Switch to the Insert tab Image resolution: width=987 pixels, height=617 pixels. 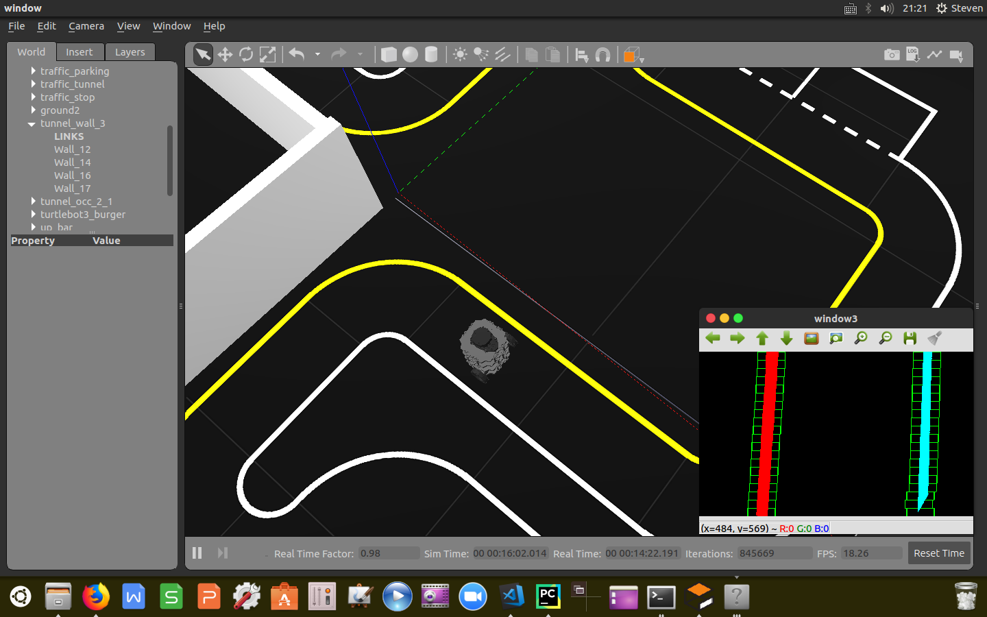pyautogui.click(x=79, y=52)
